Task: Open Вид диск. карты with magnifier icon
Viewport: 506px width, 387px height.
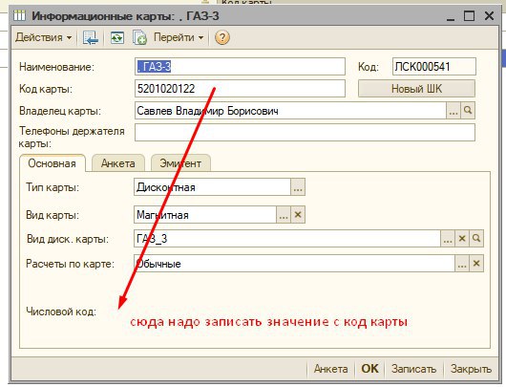Action: tap(476, 239)
